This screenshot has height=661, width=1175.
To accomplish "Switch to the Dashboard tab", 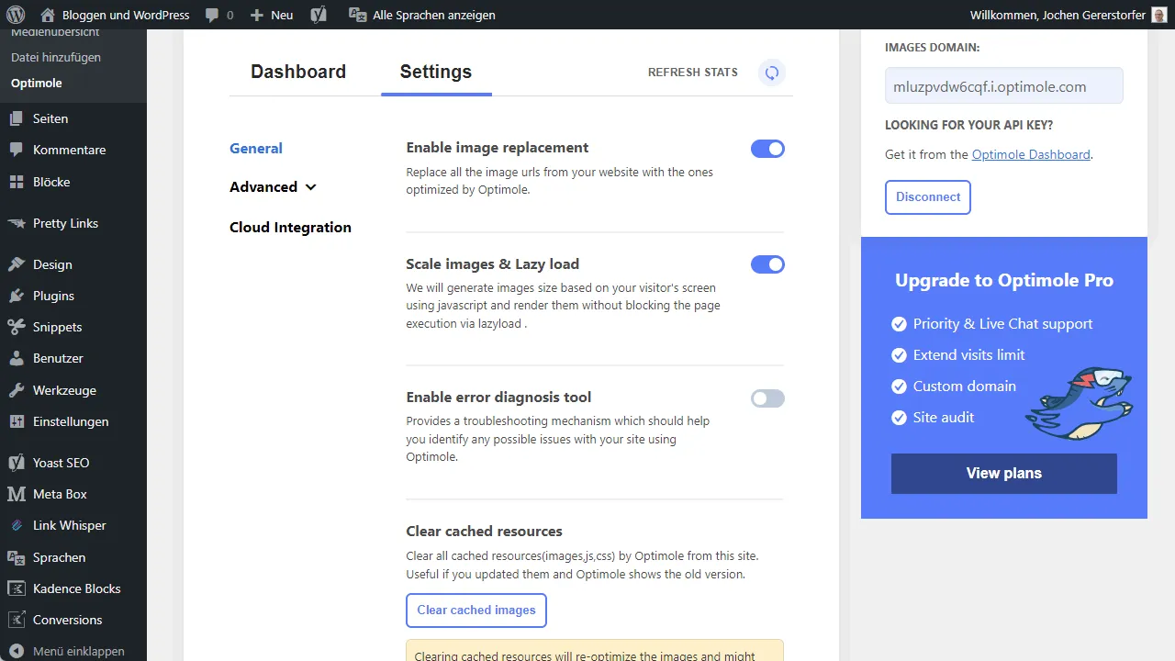I will [x=298, y=72].
